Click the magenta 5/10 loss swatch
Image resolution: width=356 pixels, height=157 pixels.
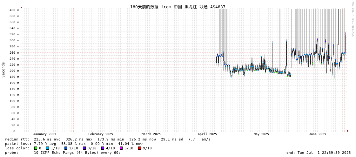(121, 148)
